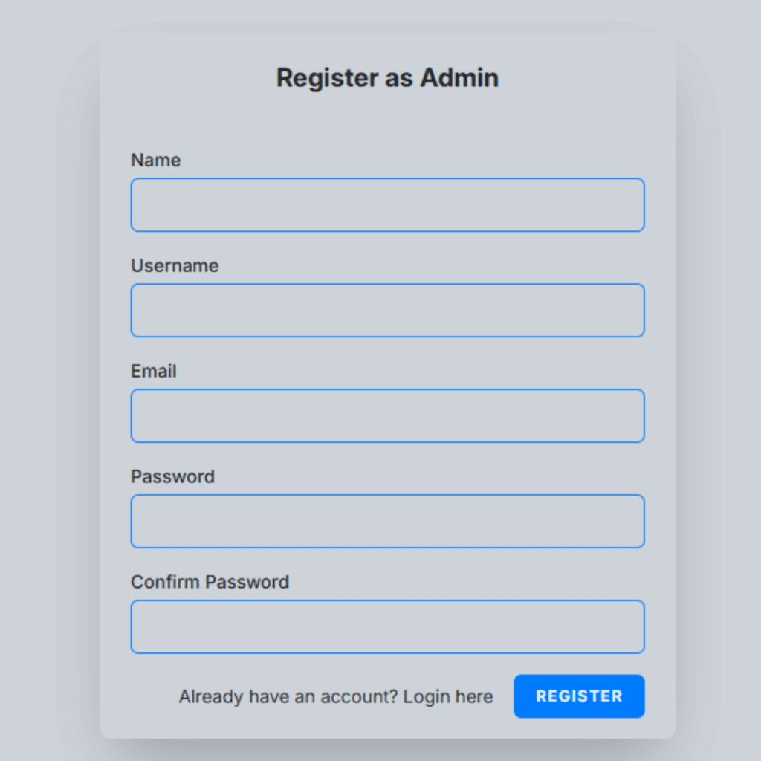Open the "Login here" link

pos(448,697)
